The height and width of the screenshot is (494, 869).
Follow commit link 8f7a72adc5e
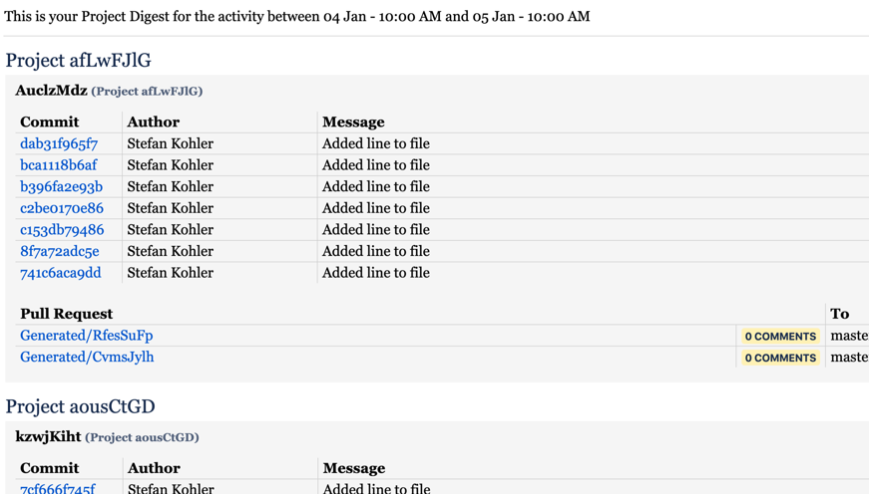point(60,252)
